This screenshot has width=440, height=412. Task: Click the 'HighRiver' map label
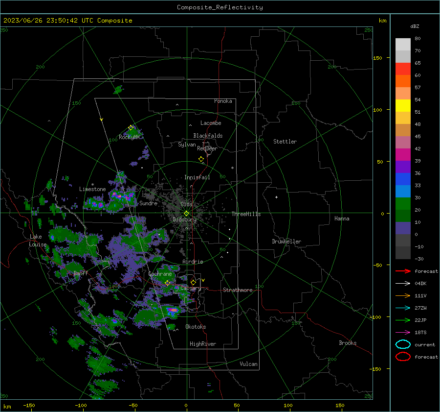pyautogui.click(x=203, y=344)
